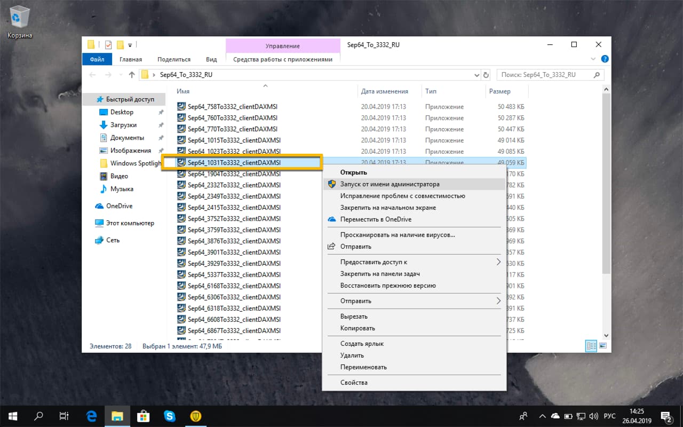This screenshot has width=683, height=427.
Task: Click the up-one-level navigation arrow
Action: 132,75
